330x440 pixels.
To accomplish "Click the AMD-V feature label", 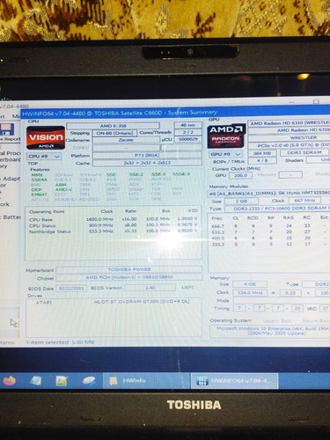I will (x=63, y=189).
